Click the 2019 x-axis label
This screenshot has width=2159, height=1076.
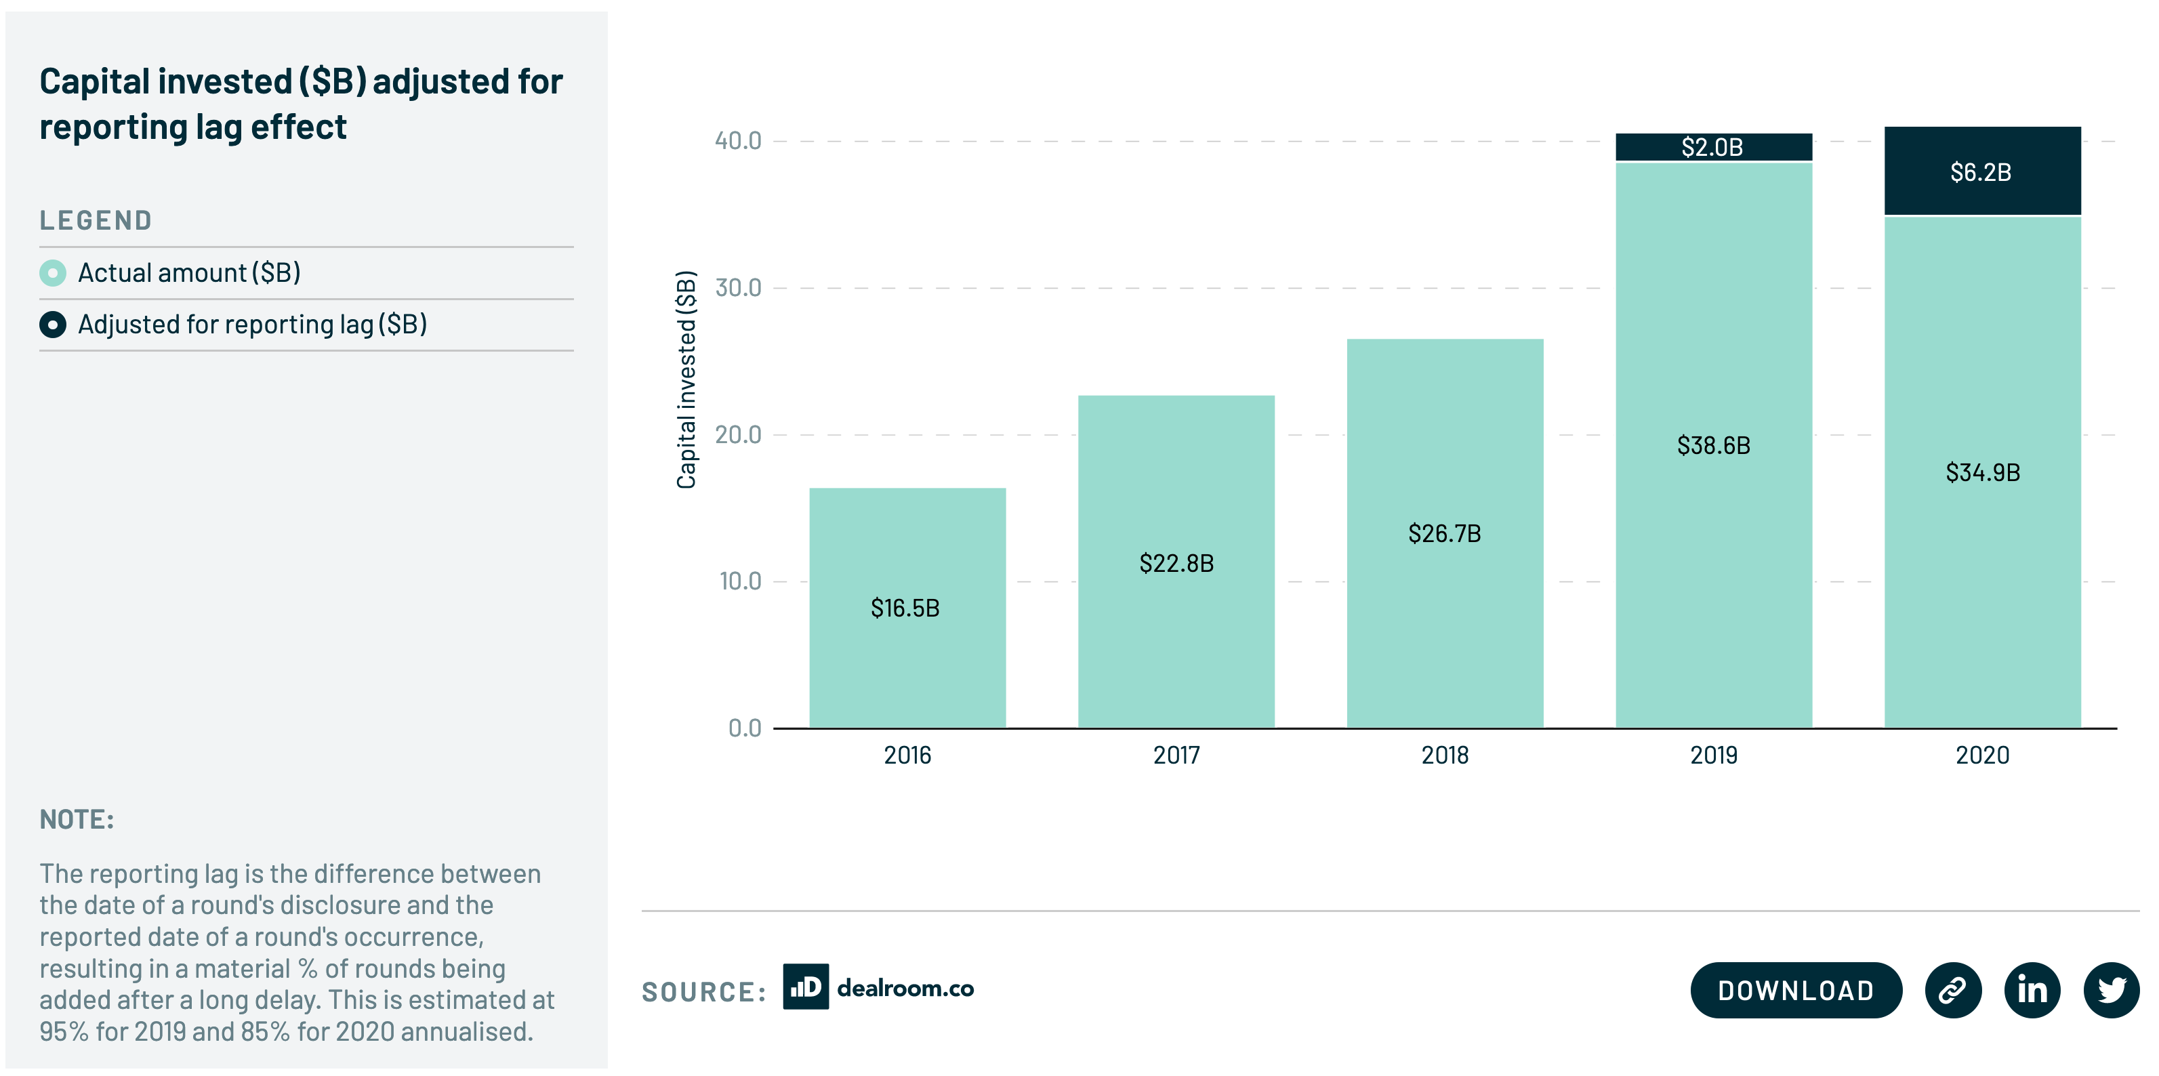tap(1713, 755)
